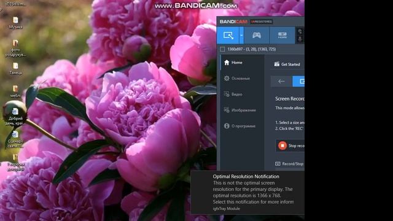Tick checkbox beside 1360x697 capture area
Image resolution: width=393 pixels, height=221 pixels.
(222, 49)
